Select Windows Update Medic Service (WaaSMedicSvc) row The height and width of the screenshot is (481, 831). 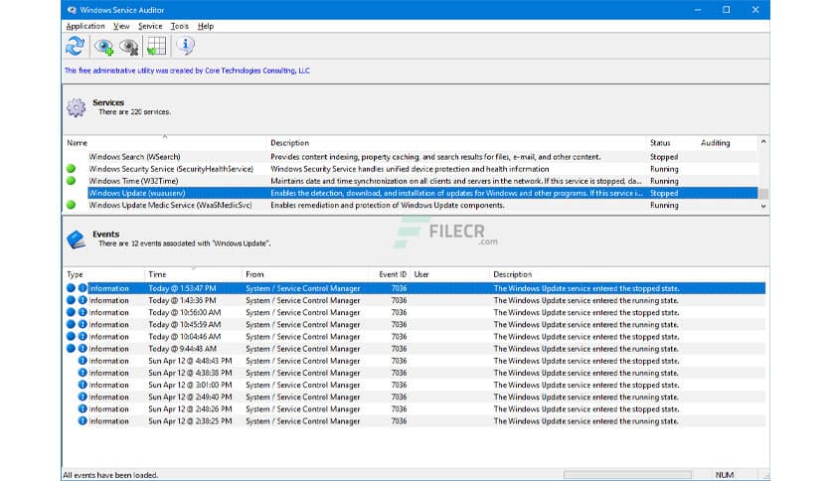pos(412,205)
